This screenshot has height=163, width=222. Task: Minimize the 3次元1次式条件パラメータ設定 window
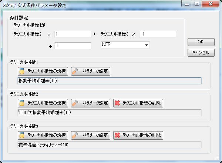(x=187, y=4)
